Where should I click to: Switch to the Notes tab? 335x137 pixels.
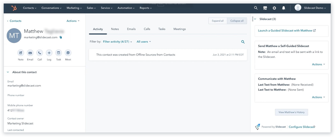(115, 29)
